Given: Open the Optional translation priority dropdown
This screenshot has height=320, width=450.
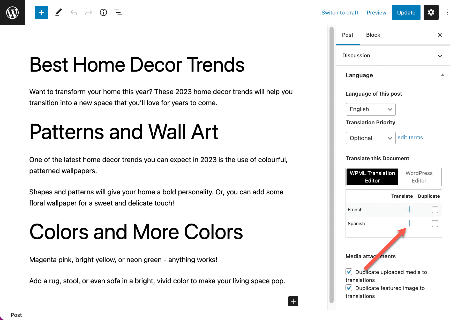Looking at the screenshot, I should coord(371,138).
